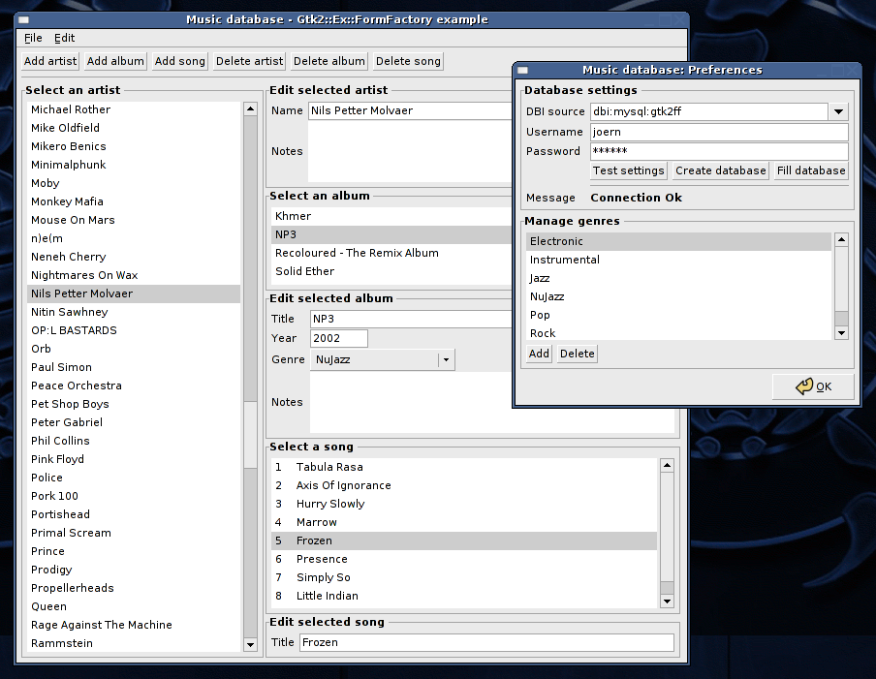
Task: Click the song list scroll-down arrow
Action: [x=667, y=602]
